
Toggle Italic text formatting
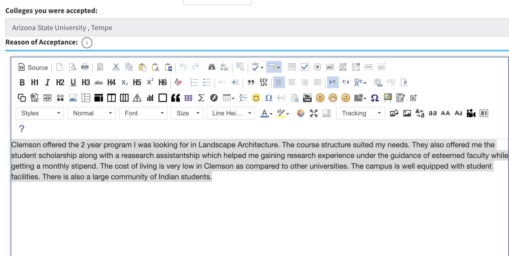pyautogui.click(x=47, y=83)
